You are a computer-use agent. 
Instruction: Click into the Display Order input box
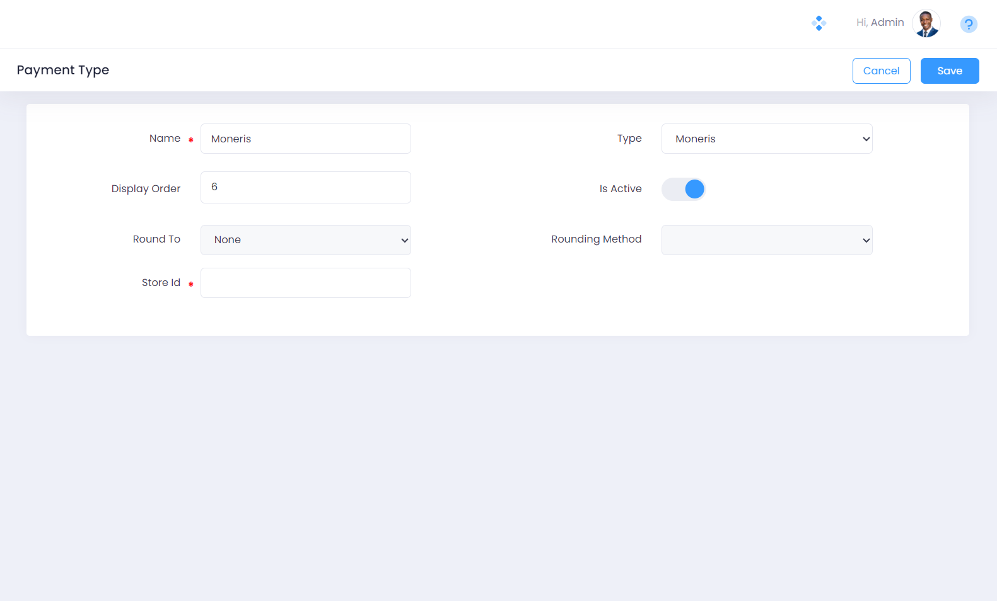tap(305, 187)
